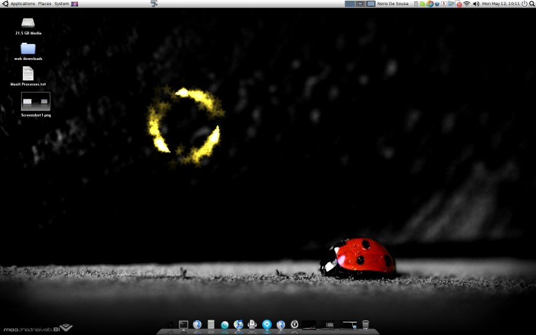Open the 21.5 GB Media drive
536x335 pixels.
tap(28, 23)
